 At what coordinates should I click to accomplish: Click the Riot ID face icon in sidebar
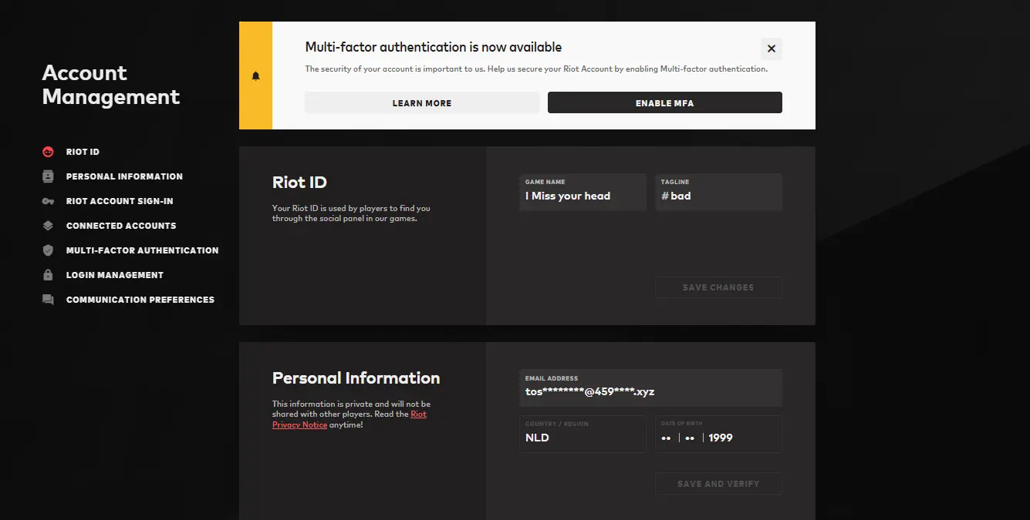tap(48, 152)
